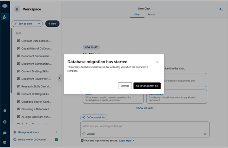Screen dimensions: 228x148
Task: Open the user profile icon in left rail
Action: [5, 122]
